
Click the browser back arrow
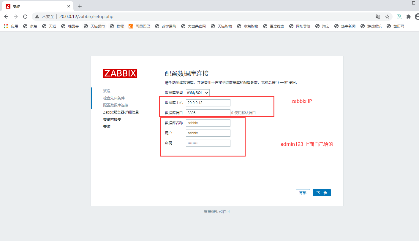(x=6, y=17)
